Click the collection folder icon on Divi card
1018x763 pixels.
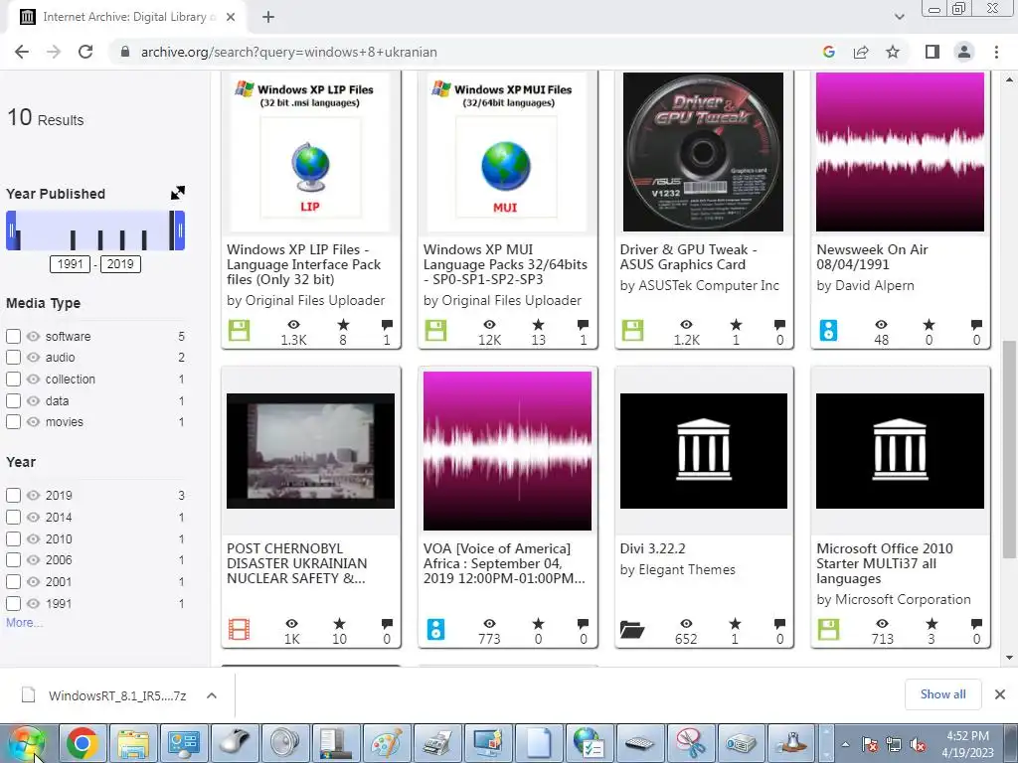[x=631, y=629]
